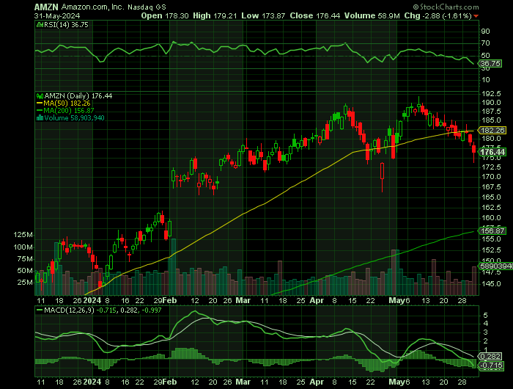Click the 176.44 last price axis tag
The image size is (513, 389).
point(492,152)
